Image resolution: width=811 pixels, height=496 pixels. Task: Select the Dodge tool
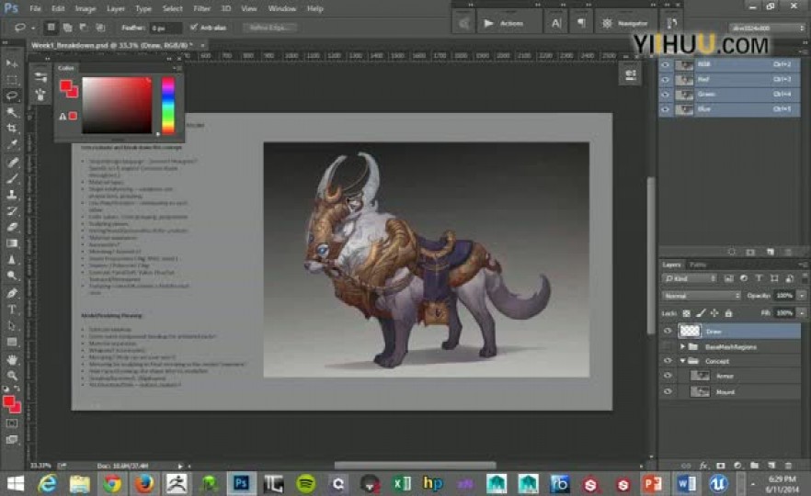(11, 276)
